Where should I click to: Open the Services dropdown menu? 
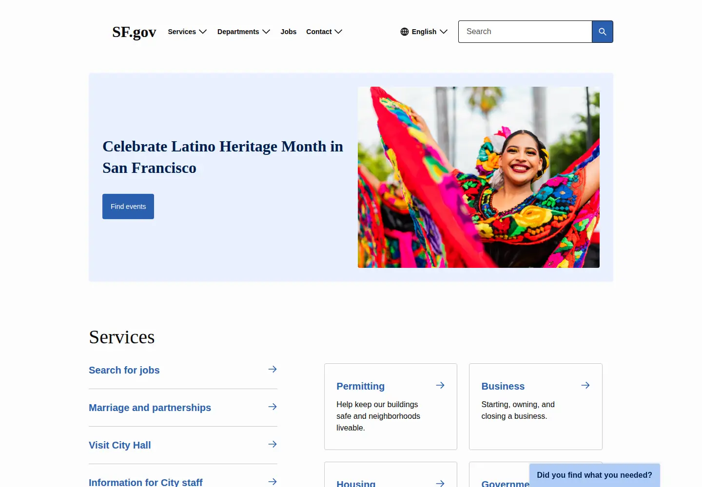coord(187,32)
